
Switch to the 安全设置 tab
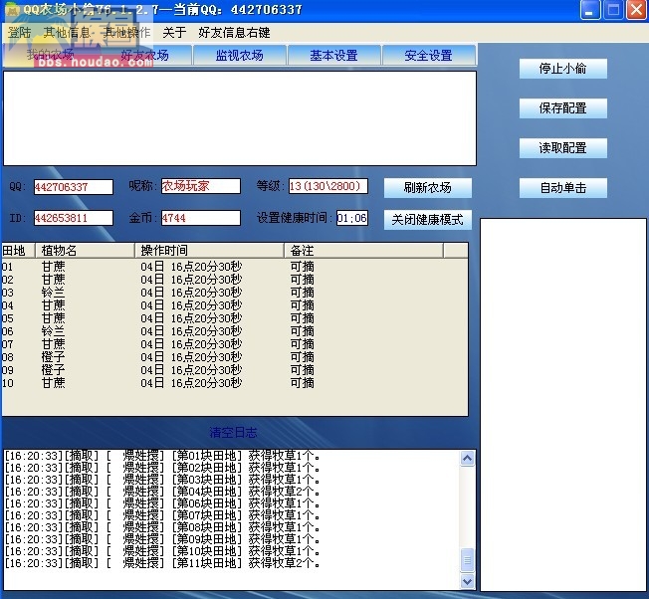428,55
